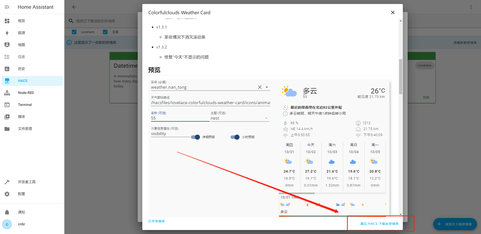The image size is (481, 234).
Task: Go to 日志 logbook in sidebar
Action: (21, 57)
